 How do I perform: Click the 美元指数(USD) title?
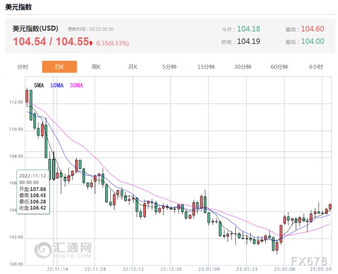tap(35, 28)
